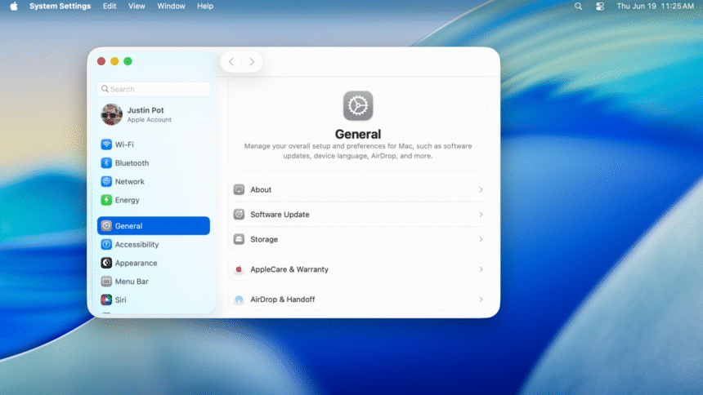The height and width of the screenshot is (395, 703).
Task: Open Appearance settings icon
Action: (x=106, y=263)
